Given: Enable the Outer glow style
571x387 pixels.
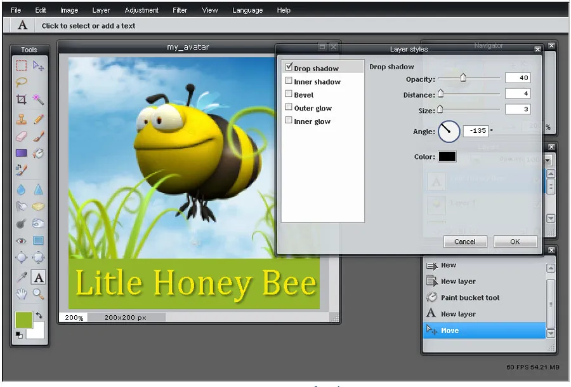Looking at the screenshot, I should click(x=289, y=107).
